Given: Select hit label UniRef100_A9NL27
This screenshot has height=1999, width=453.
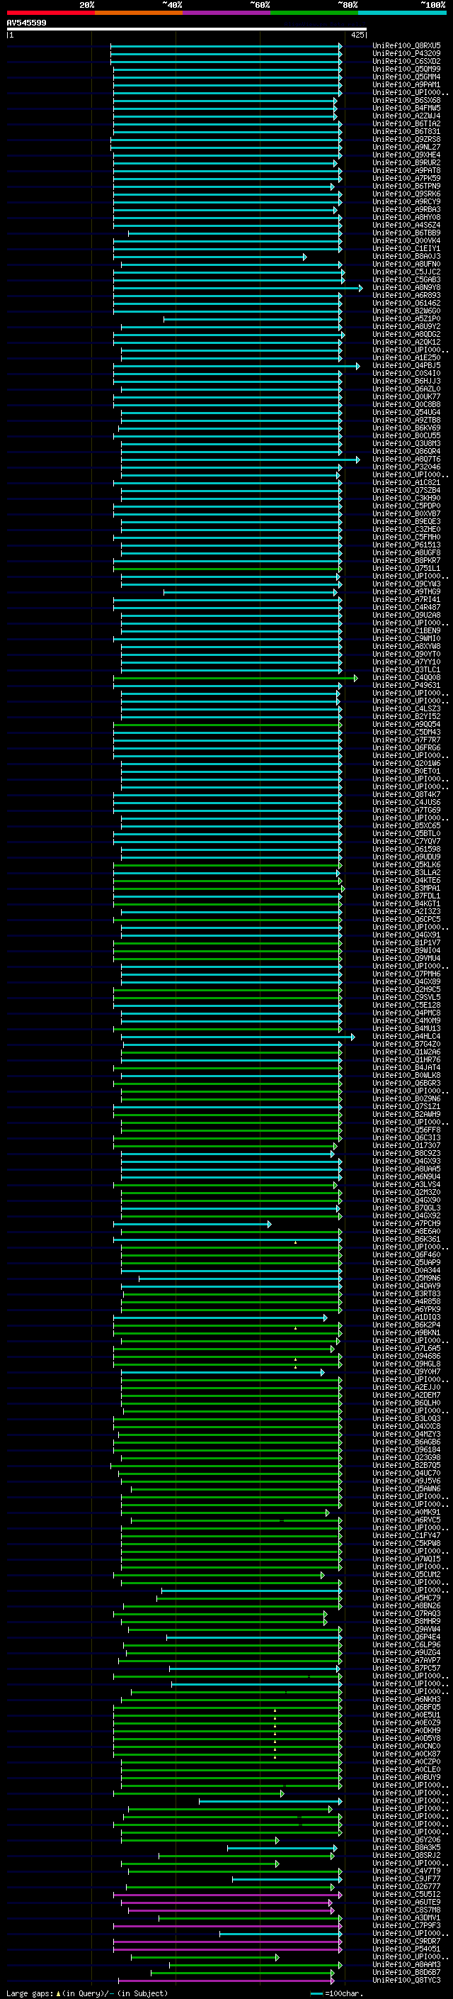Looking at the screenshot, I should 406,147.
